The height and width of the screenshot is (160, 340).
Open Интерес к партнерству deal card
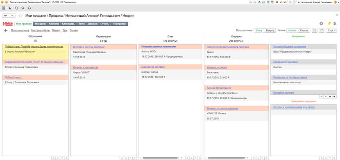point(86,67)
